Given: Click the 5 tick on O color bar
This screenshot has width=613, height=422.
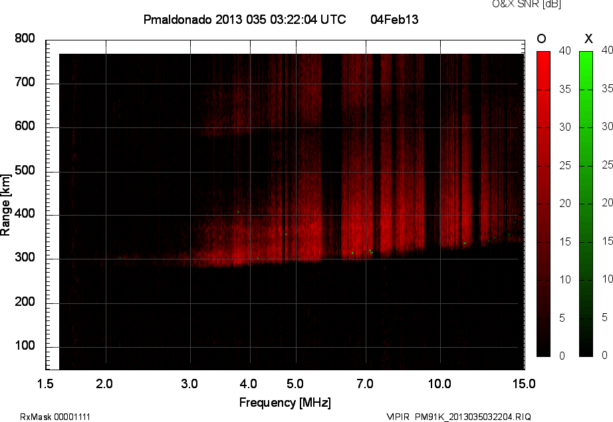Looking at the screenshot, I should click(562, 318).
